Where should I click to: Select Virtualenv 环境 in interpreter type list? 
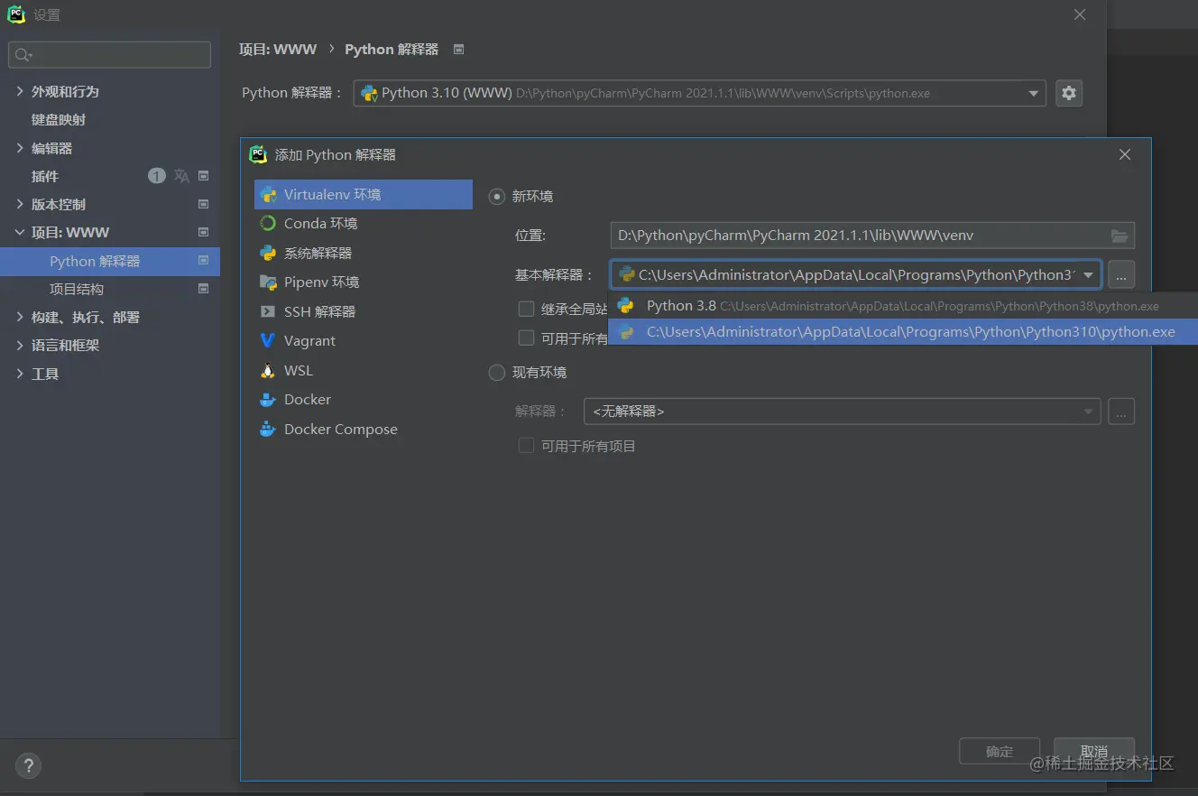tap(364, 194)
